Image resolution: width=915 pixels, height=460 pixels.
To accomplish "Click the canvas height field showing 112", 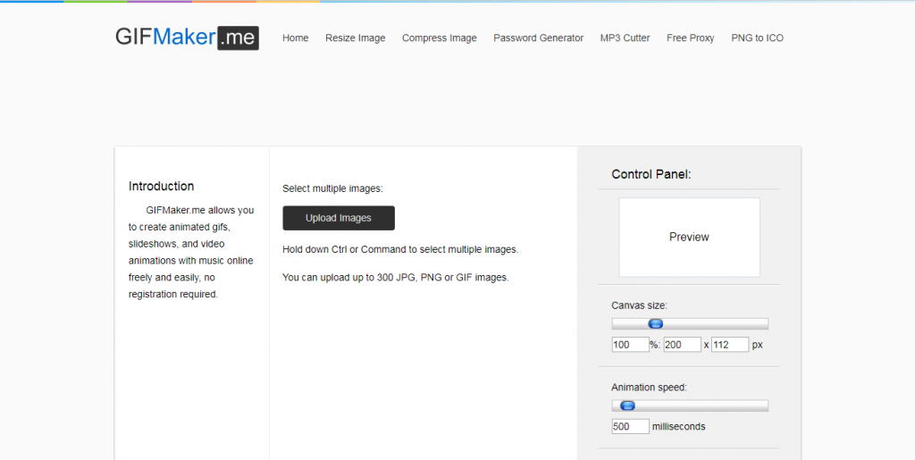I will tap(730, 345).
